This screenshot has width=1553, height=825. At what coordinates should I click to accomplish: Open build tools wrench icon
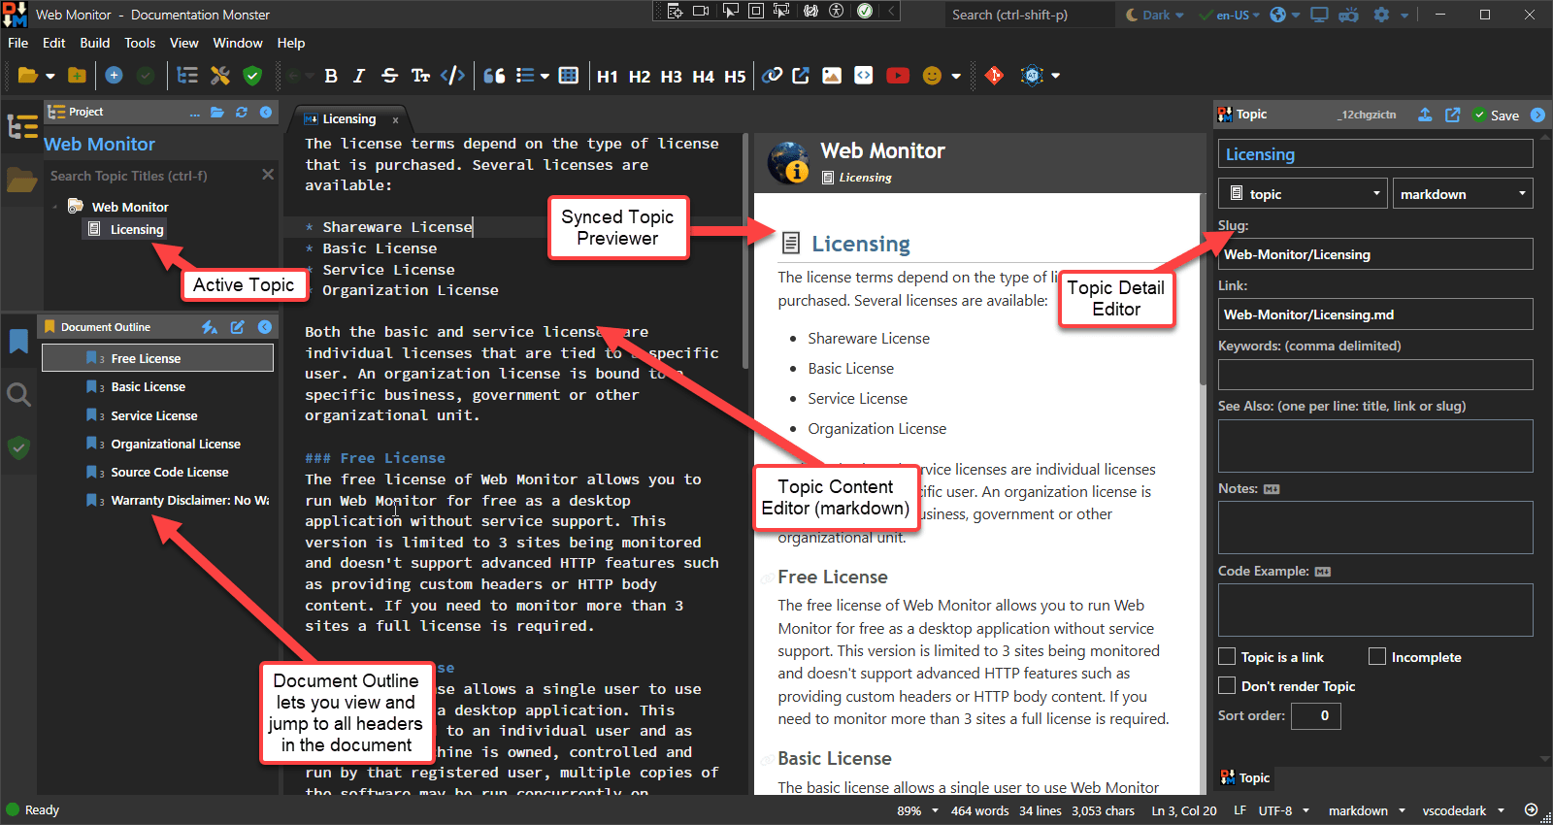tap(220, 76)
